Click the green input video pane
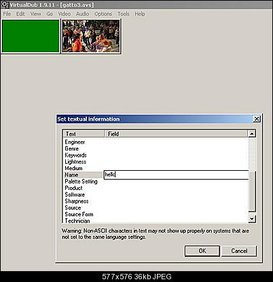This screenshot has height=282, width=273. (x=31, y=37)
